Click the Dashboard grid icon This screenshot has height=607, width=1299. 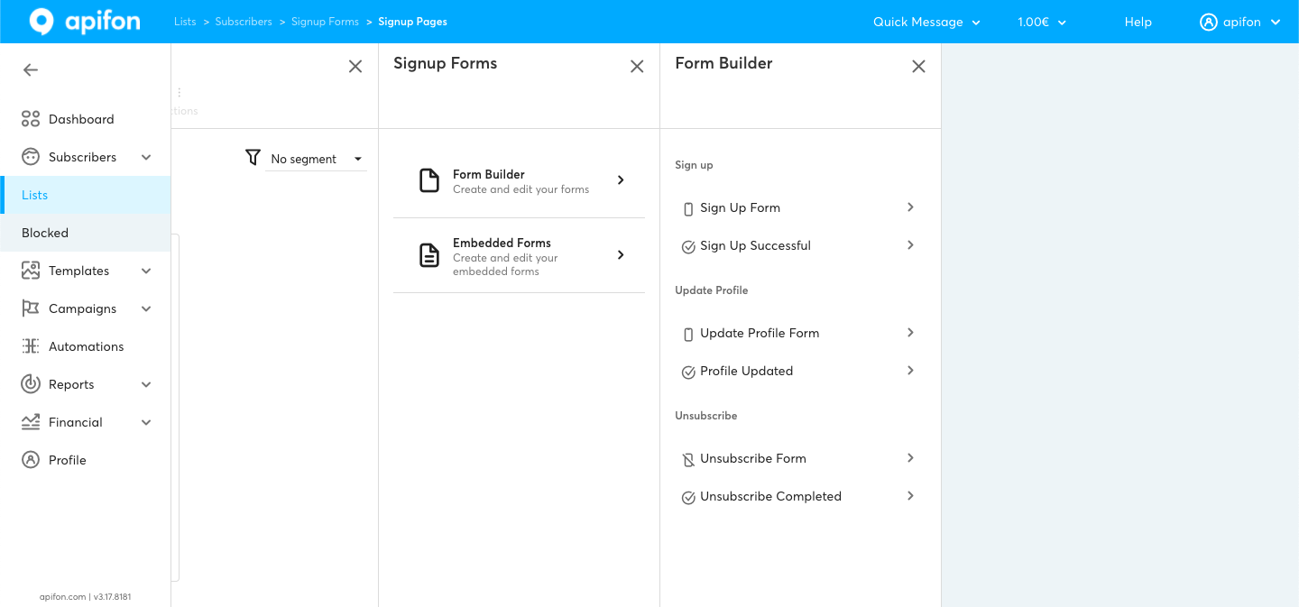tap(31, 119)
